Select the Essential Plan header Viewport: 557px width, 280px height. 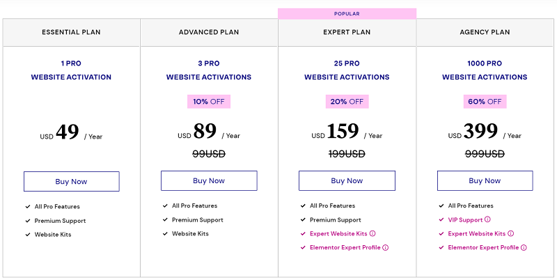click(71, 32)
